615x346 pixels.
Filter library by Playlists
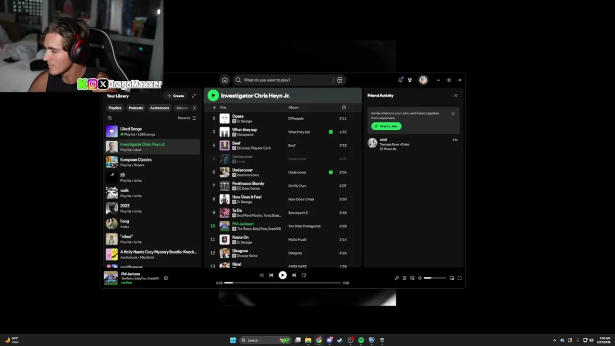(x=115, y=108)
